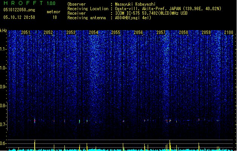Click the Ogata-vill. Akita-Pref. JAPAN location text
237x151 pixels.
tap(168, 9)
